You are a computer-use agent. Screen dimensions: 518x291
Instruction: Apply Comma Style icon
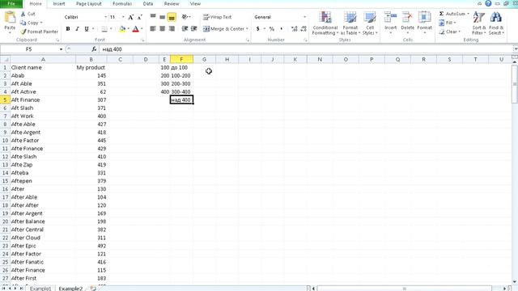281,29
